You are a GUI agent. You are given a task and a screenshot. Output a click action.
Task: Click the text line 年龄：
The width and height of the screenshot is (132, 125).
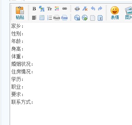click(17, 41)
